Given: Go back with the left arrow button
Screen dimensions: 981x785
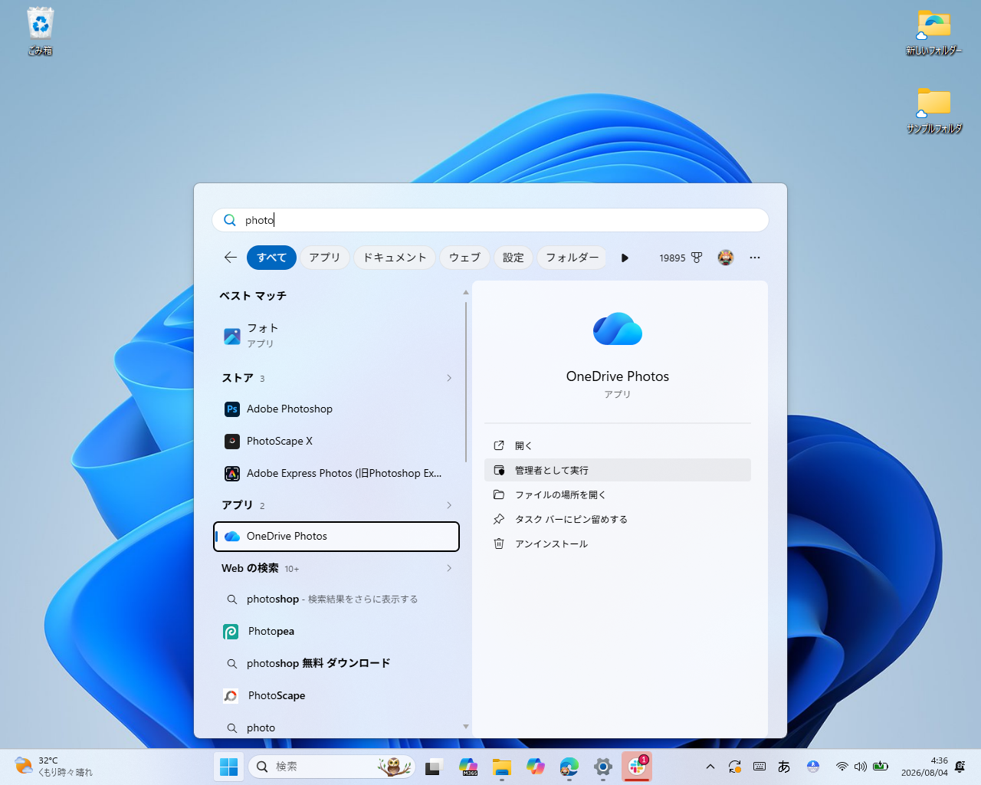Looking at the screenshot, I should [x=230, y=258].
